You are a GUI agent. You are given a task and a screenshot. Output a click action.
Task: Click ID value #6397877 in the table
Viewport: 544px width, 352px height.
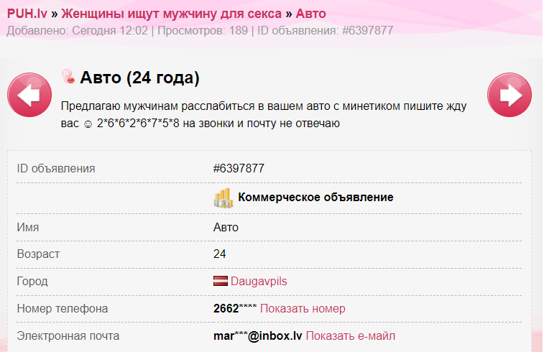[239, 169]
